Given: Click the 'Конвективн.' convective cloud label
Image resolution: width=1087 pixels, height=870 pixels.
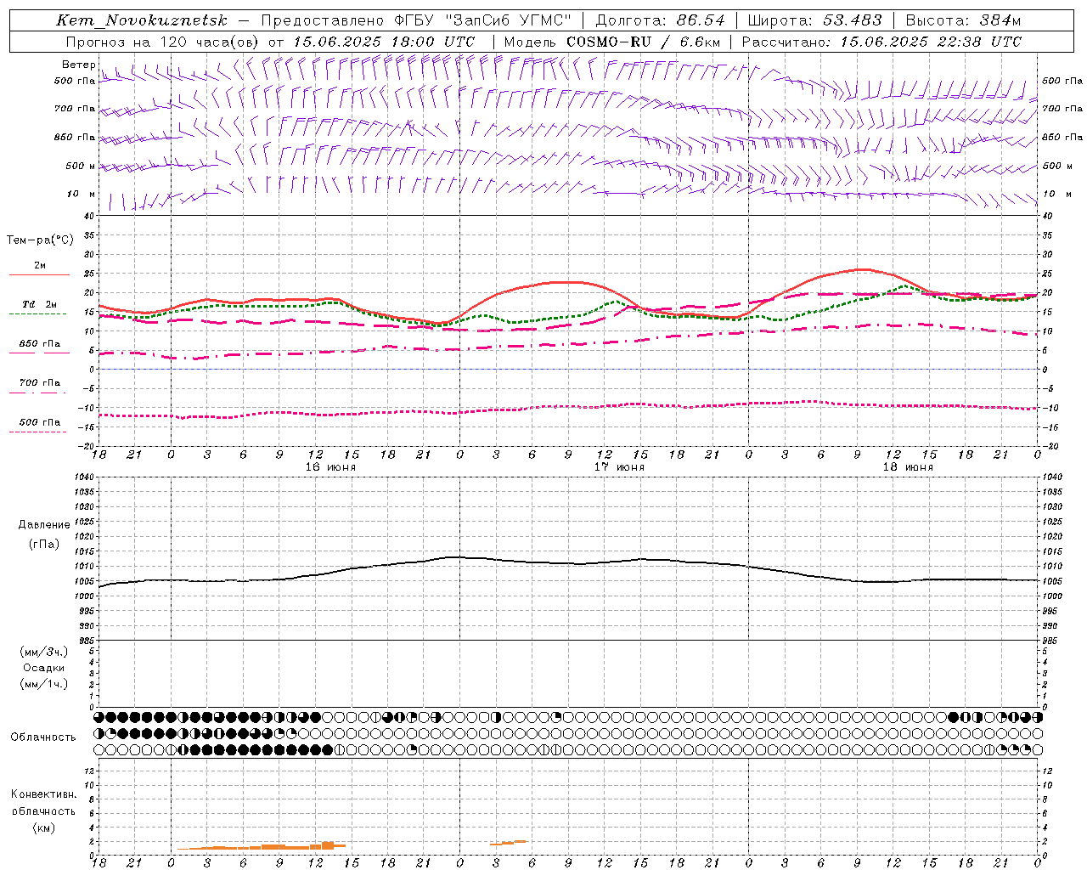Looking at the screenshot, I should tap(43, 794).
